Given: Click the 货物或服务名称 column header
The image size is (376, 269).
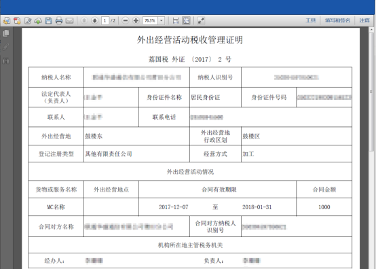Looking at the screenshot, I should pos(56,190).
